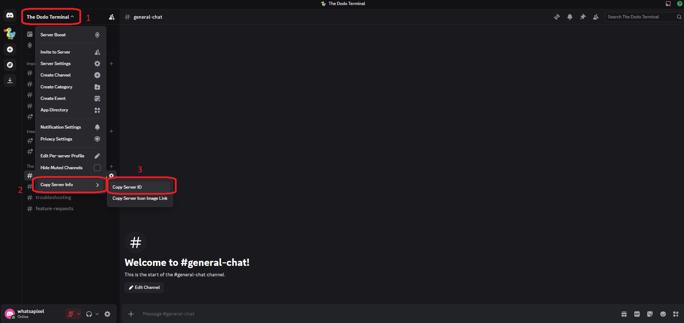Unmute the microphone toggle

tap(70, 314)
